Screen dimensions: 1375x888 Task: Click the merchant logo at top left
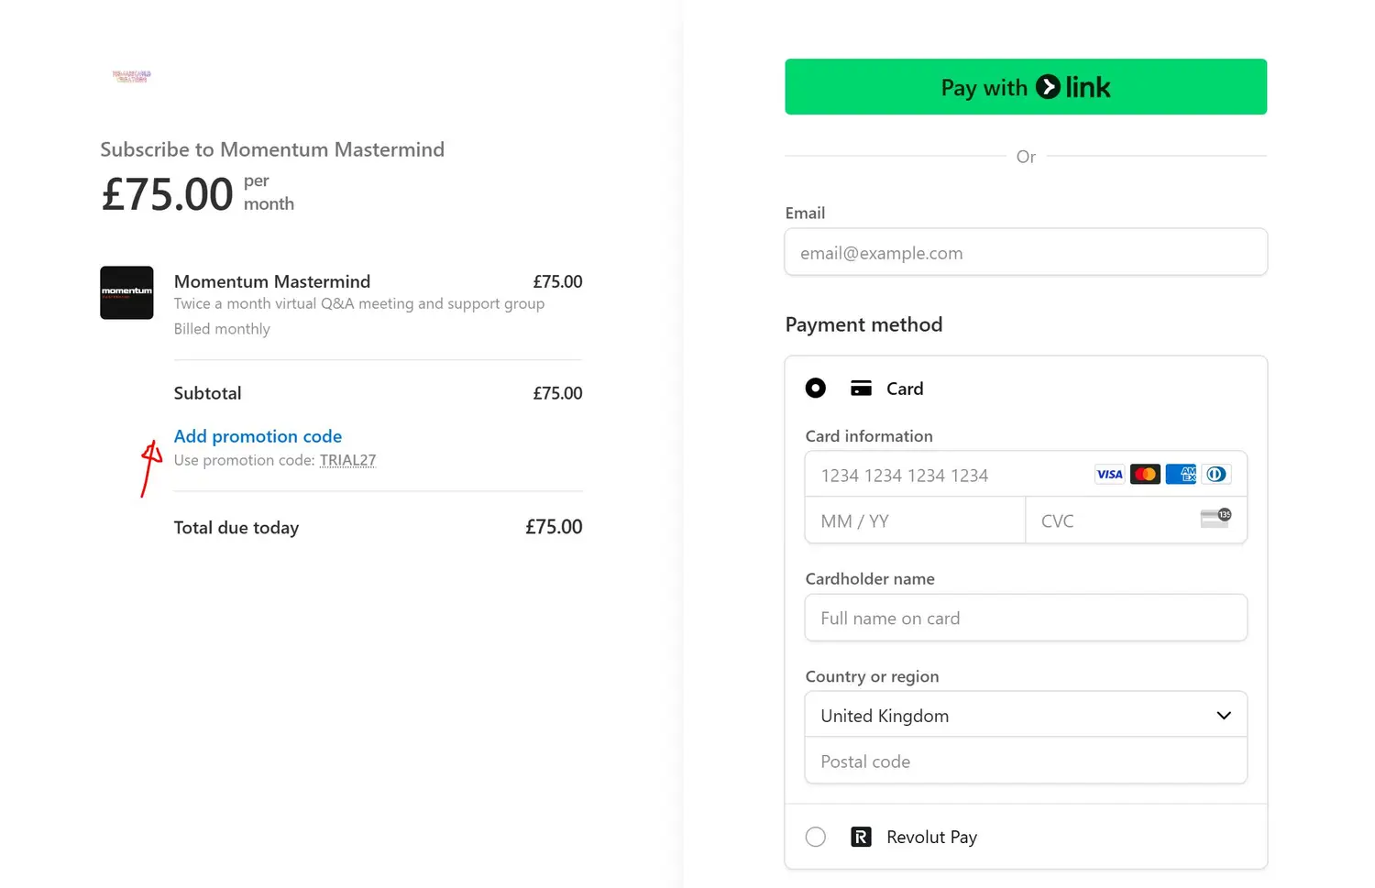(131, 76)
